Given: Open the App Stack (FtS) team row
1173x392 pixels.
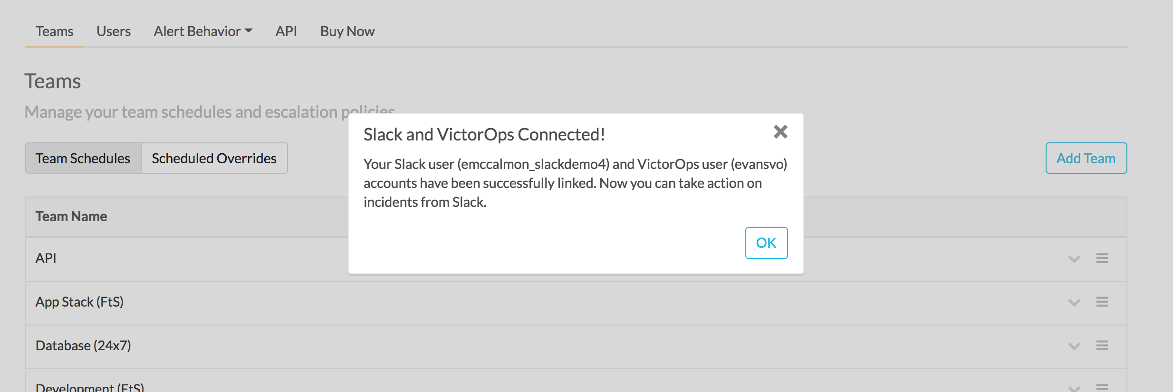Looking at the screenshot, I should 576,303.
